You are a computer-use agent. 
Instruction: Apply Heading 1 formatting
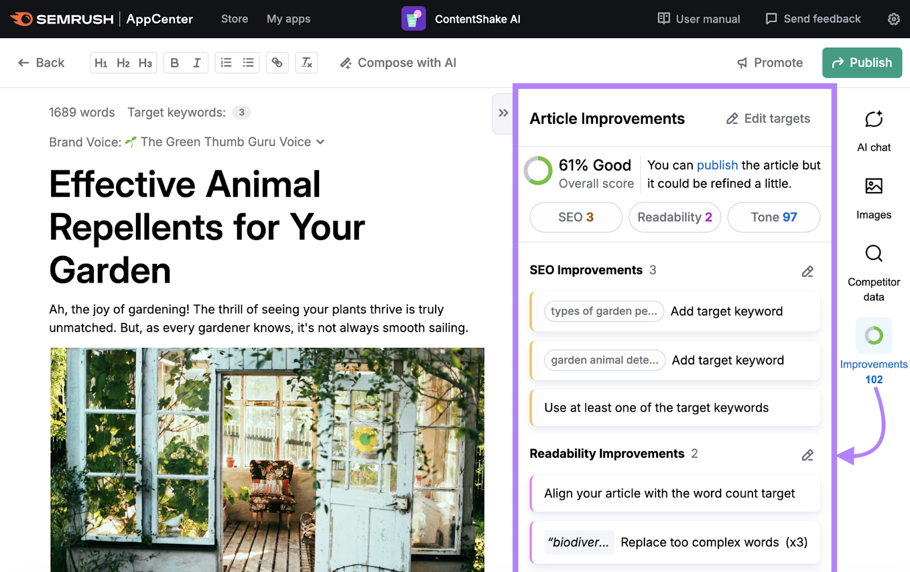101,63
